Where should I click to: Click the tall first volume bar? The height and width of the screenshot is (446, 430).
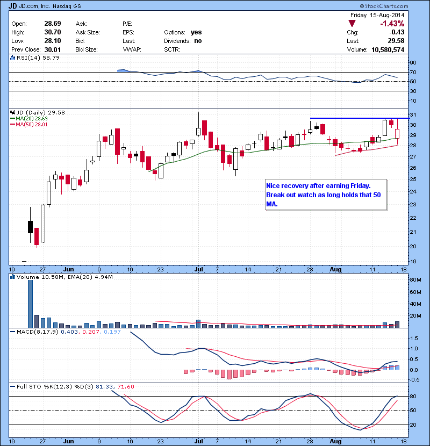tap(30, 304)
